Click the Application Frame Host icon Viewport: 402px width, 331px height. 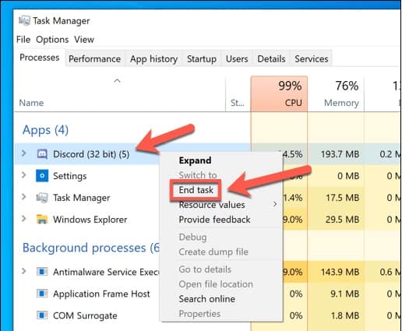click(42, 294)
